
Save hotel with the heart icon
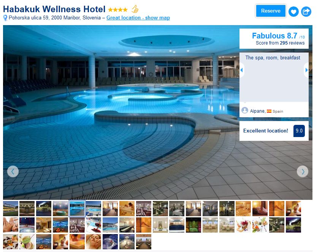click(x=293, y=11)
